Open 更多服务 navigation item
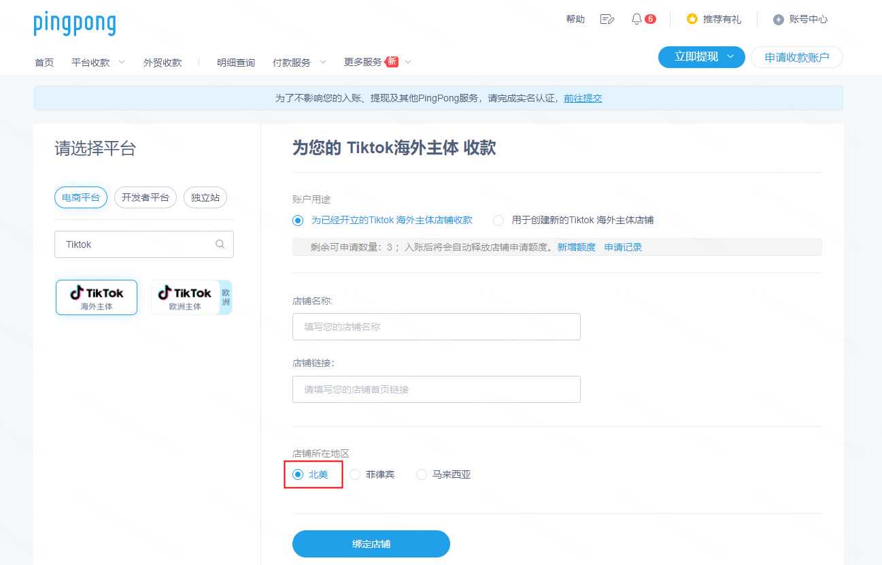 363,62
